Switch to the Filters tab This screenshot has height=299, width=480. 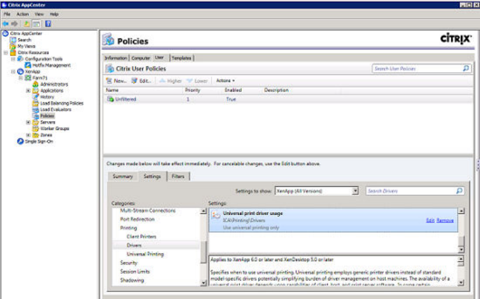(x=178, y=176)
